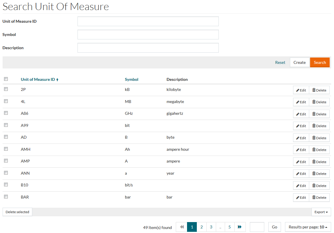334x233 pixels.
Task: Edit the gigahertz unit entry
Action: pos(301,114)
